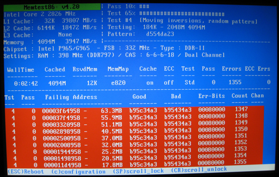The height and width of the screenshot is (177, 279).
Task: Click failing address 00001944958
Action: [x=62, y=152]
